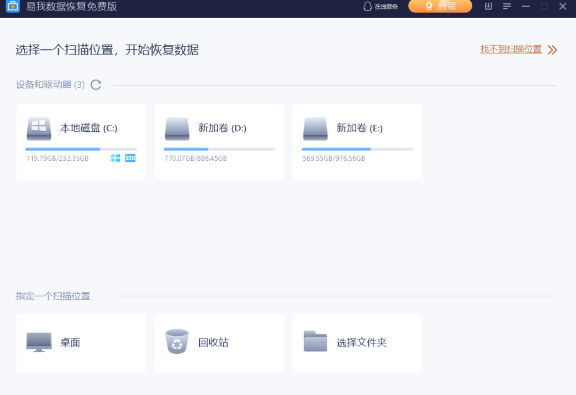Click the disk icon of 新加卷 (D:)
The image size is (576, 395).
click(x=177, y=128)
